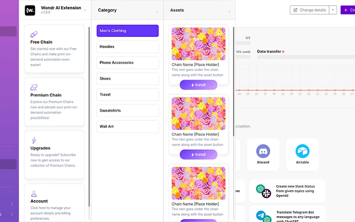
Task: Click the Telegram ChatGPT template icon
Action: [x=264, y=216]
